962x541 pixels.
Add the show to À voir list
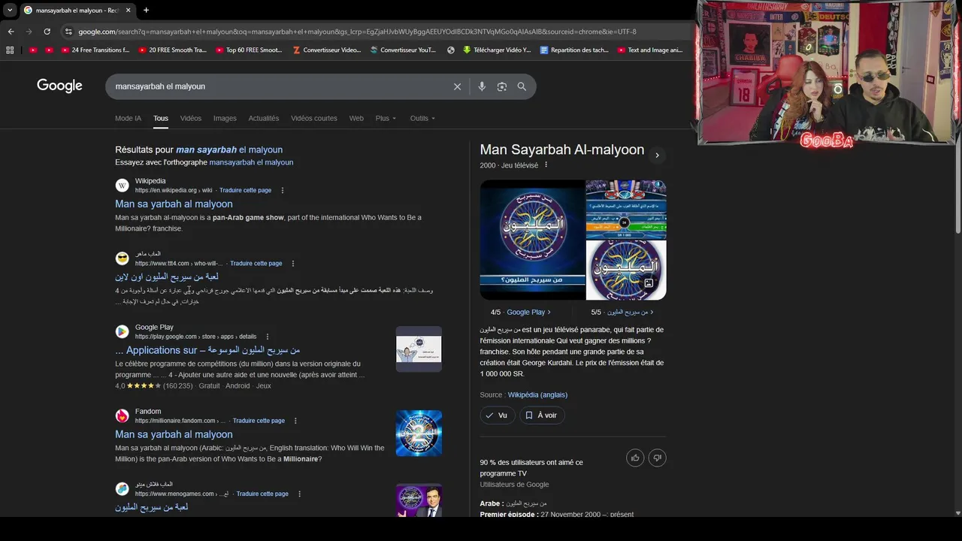click(x=541, y=415)
